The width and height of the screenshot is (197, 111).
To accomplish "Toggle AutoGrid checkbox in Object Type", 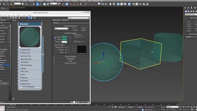I will (x=189, y=20).
